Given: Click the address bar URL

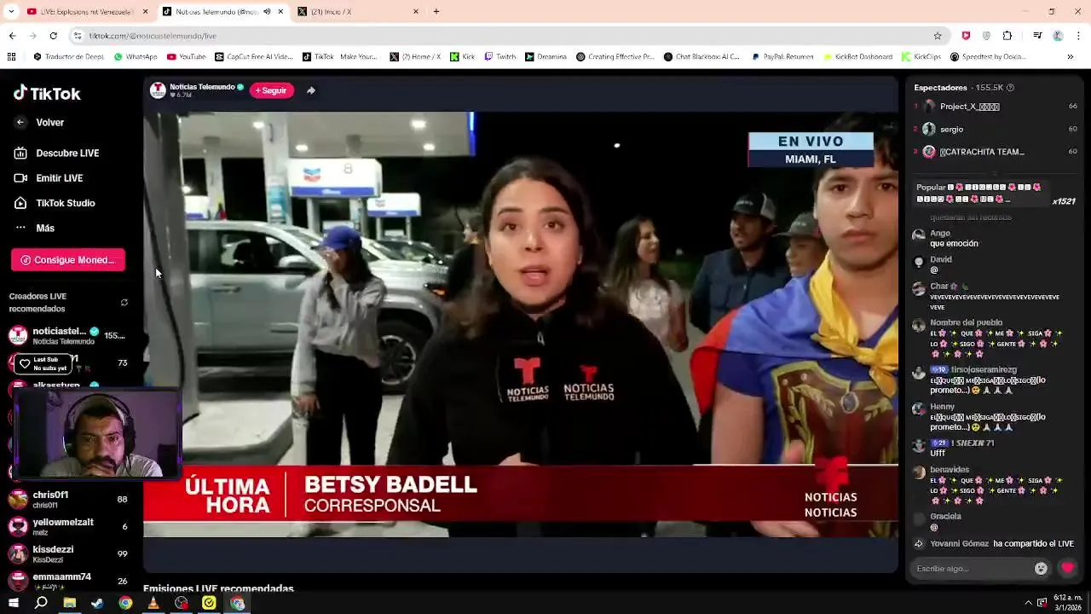Looking at the screenshot, I should pos(153,36).
